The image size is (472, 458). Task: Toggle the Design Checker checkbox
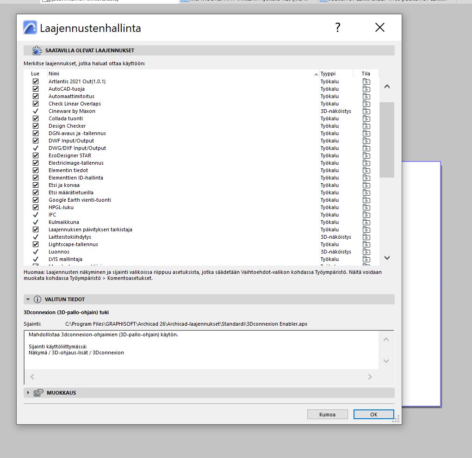click(36, 126)
